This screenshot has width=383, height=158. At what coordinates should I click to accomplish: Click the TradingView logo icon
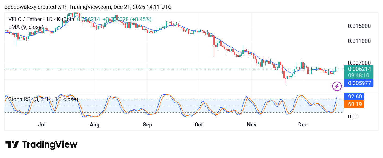12,144
